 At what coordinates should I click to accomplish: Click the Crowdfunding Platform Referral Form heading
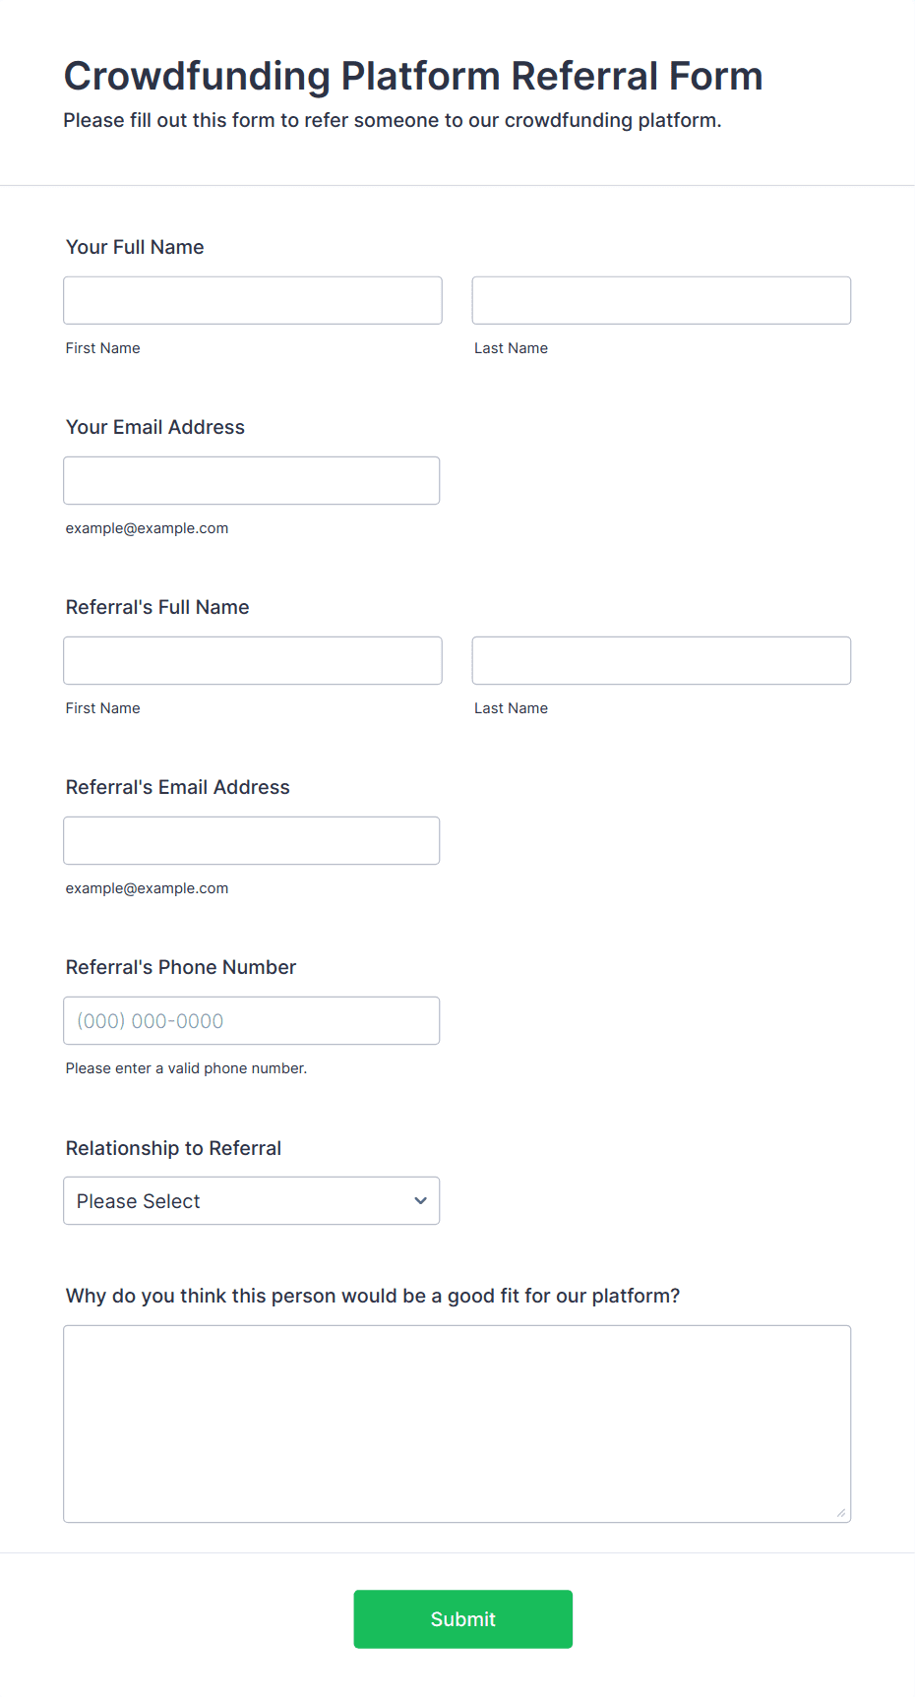pos(413,76)
